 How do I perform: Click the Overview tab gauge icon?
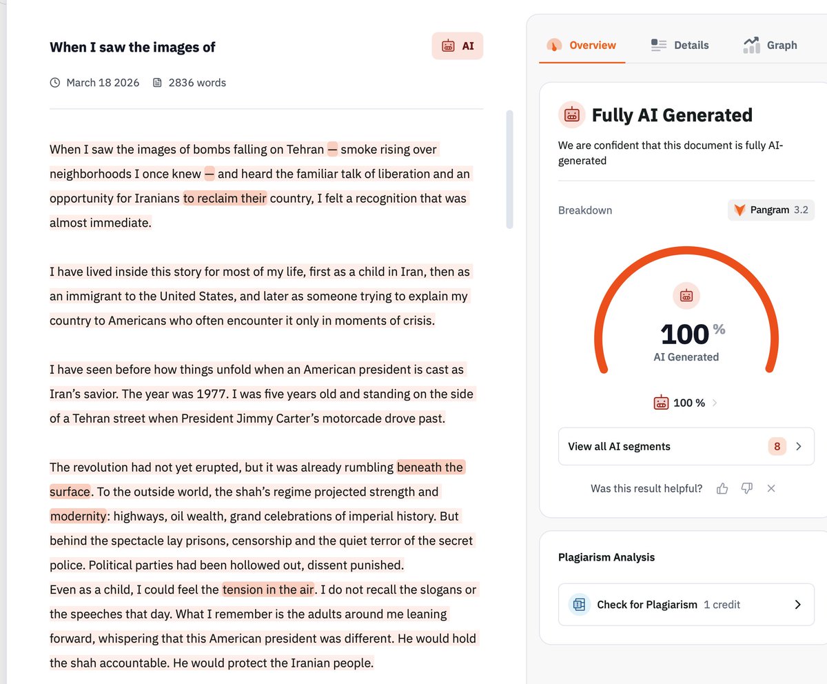[555, 46]
